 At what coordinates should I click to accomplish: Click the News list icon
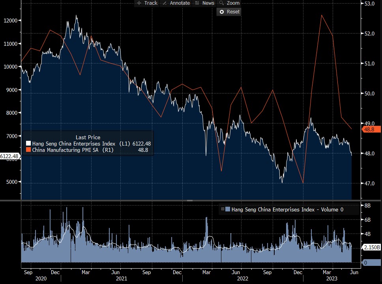[x=197, y=3]
